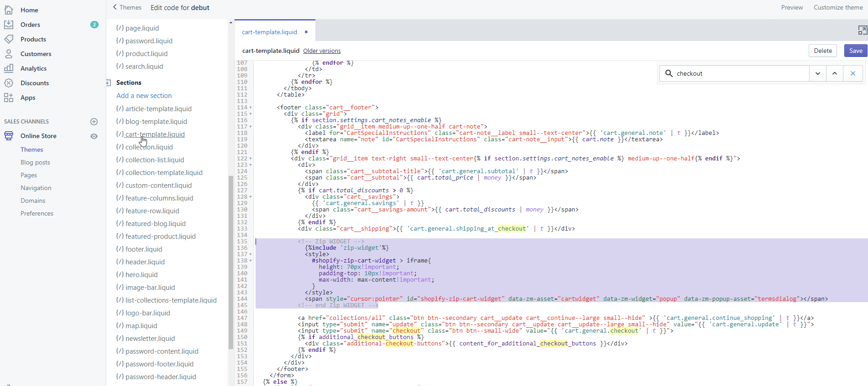
Task: Open header.liquid file
Action: tap(145, 262)
